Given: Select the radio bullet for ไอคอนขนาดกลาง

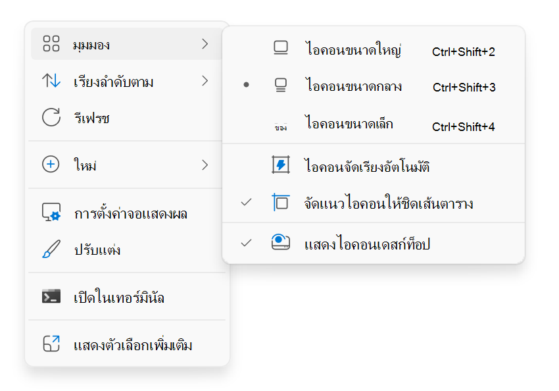Looking at the screenshot, I should 246,84.
